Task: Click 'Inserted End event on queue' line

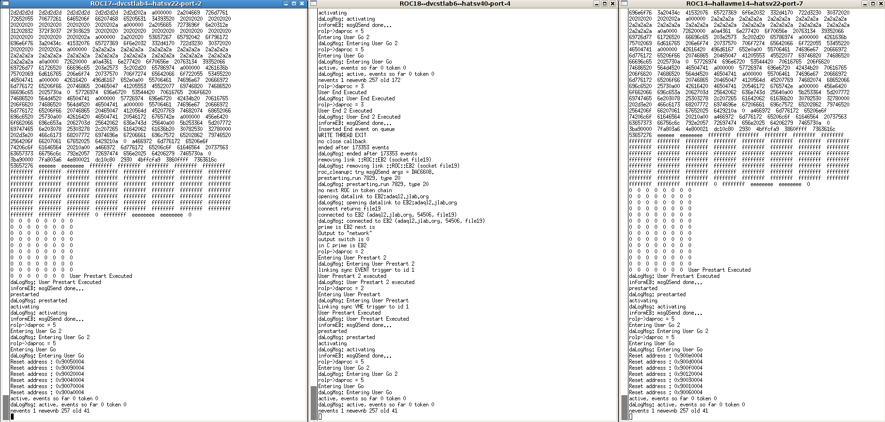Action: coord(356,129)
